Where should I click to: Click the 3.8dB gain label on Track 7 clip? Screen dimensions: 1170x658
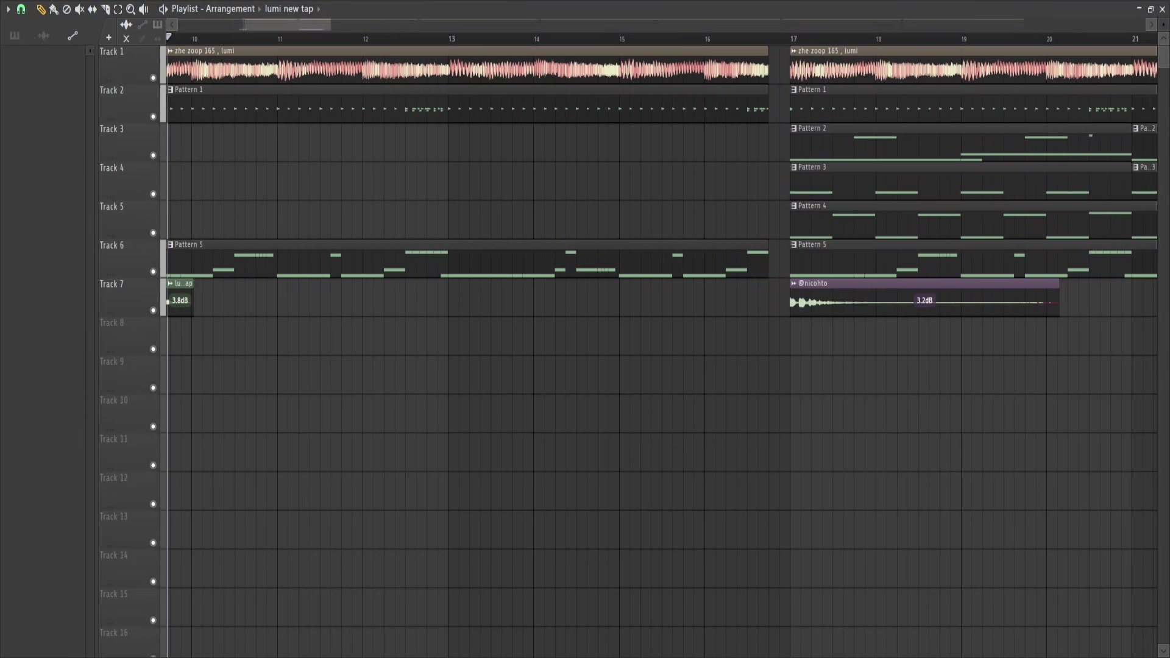(x=180, y=301)
